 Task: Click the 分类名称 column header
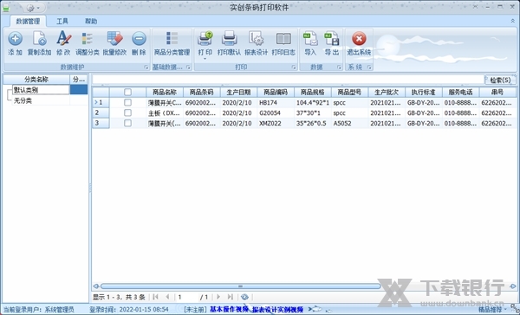point(36,79)
